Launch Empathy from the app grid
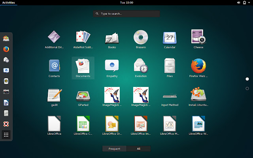The image size is (253, 158). coord(112,68)
